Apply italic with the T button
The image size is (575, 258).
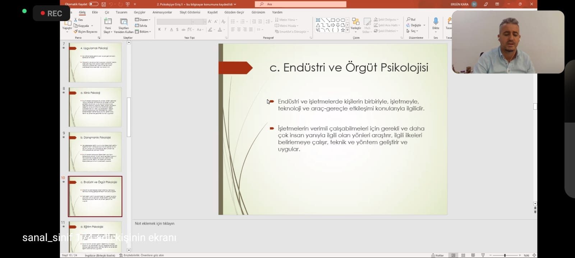point(165,29)
